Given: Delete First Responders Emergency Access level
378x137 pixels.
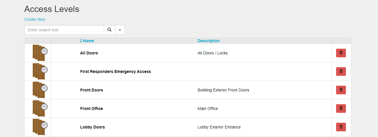Looking at the screenshot, I should (x=341, y=71).
